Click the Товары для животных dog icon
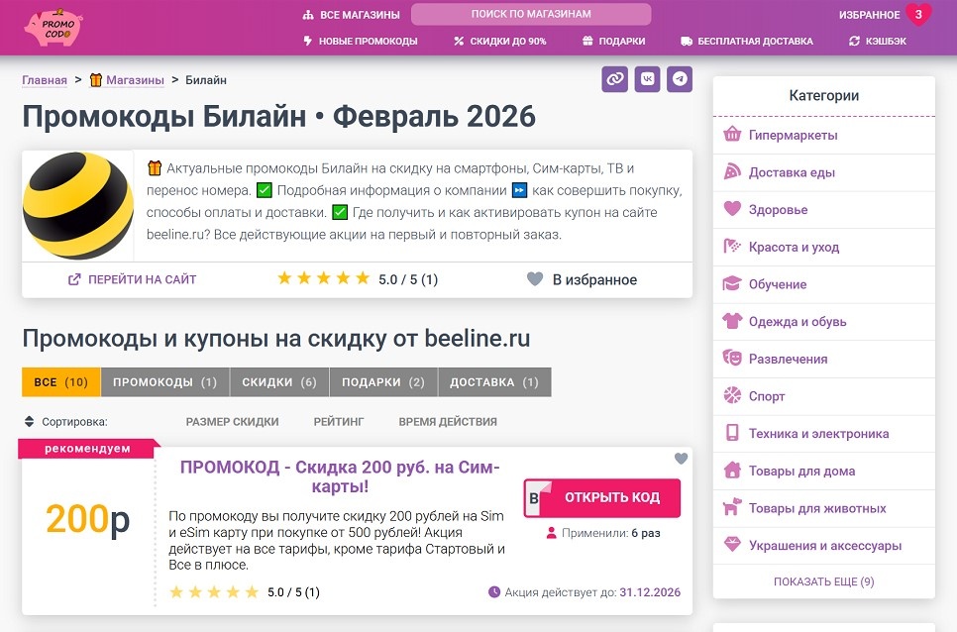This screenshot has height=632, width=957. tap(732, 507)
